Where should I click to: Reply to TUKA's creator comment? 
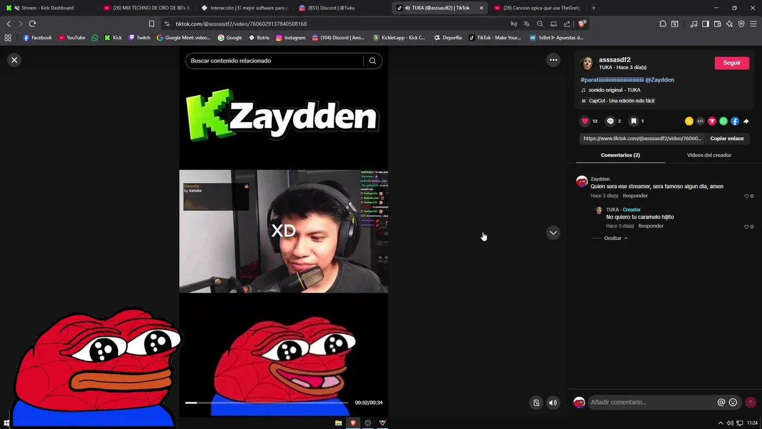click(x=651, y=226)
